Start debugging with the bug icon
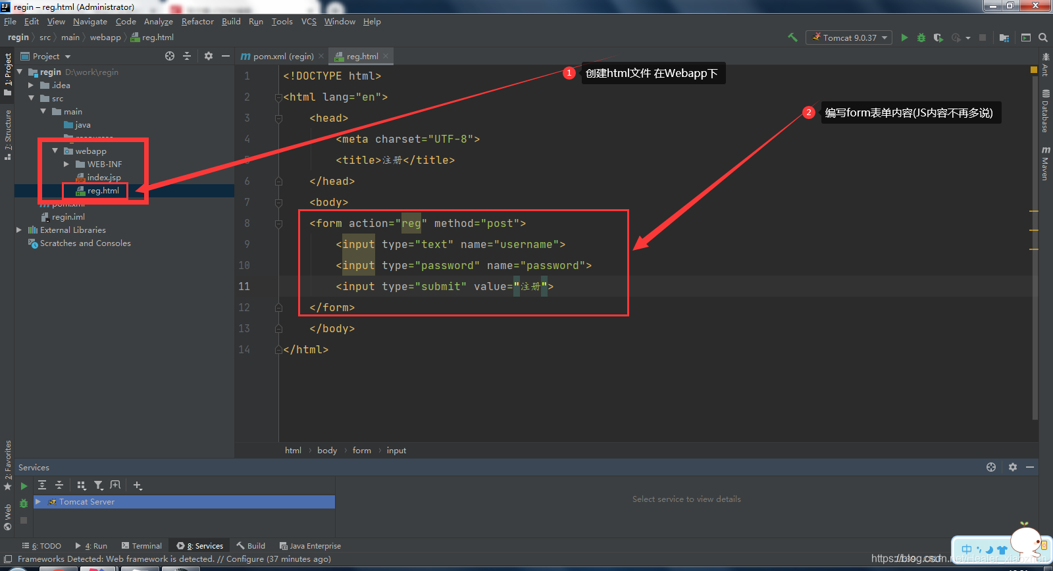Image resolution: width=1053 pixels, height=571 pixels. pos(921,37)
